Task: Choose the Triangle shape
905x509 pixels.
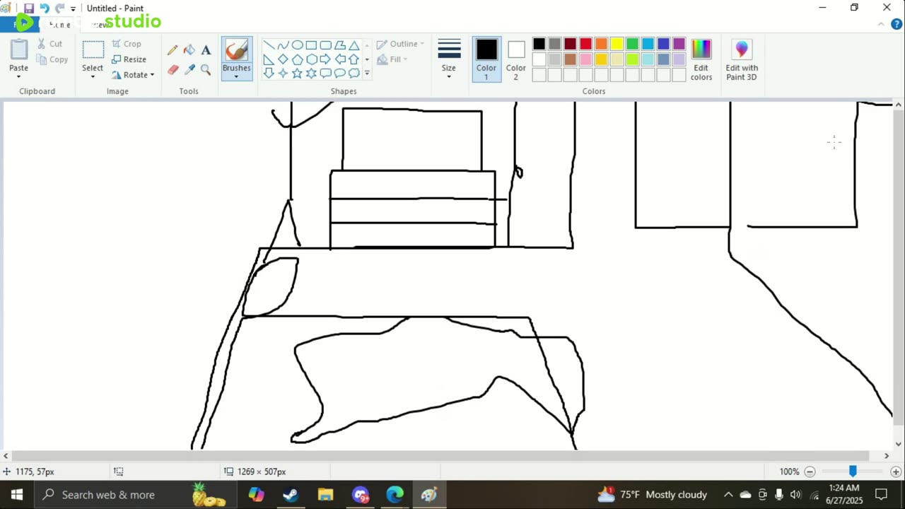Action: point(354,45)
